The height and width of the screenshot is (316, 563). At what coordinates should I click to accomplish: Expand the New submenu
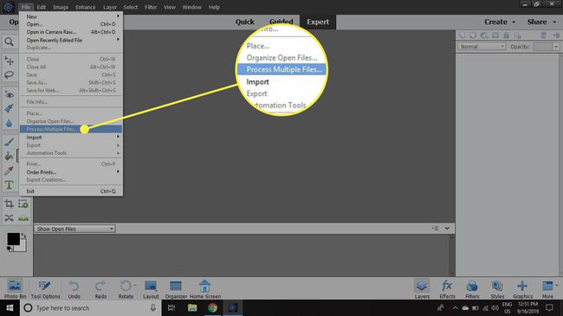[71, 16]
